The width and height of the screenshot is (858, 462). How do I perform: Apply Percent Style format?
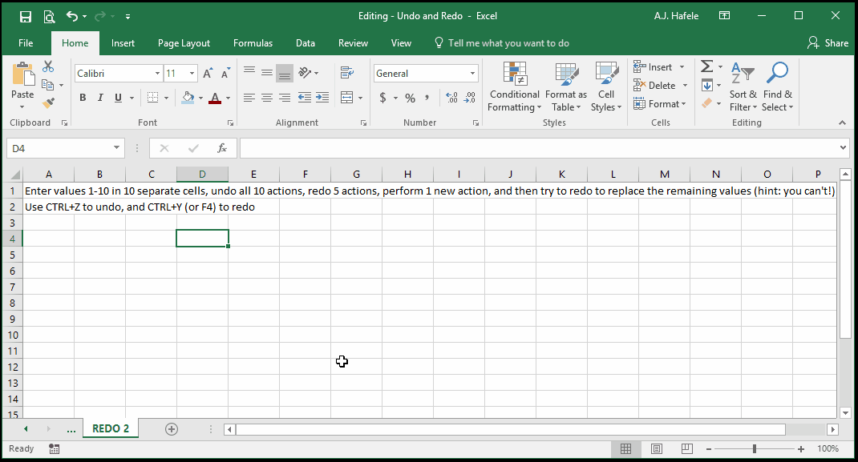pos(410,98)
